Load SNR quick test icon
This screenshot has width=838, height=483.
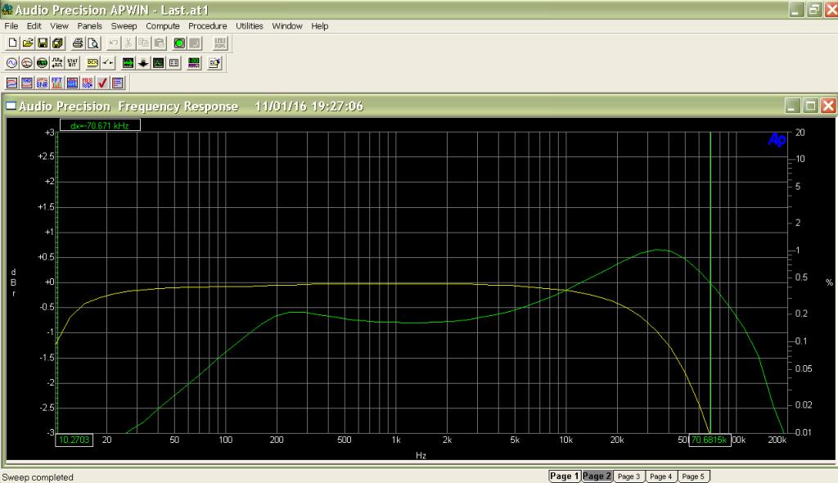click(x=42, y=83)
